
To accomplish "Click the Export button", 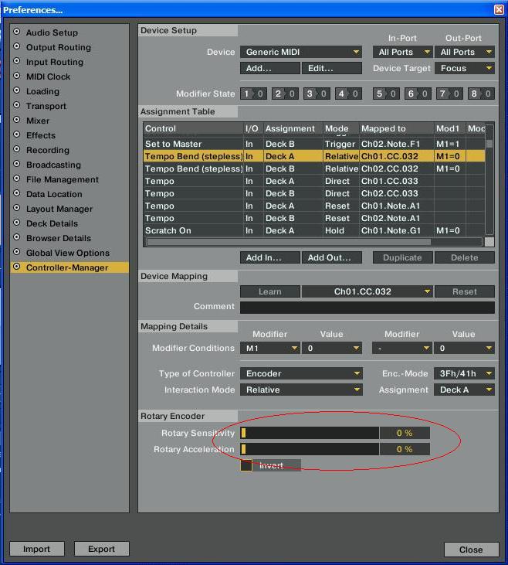I will pyautogui.click(x=102, y=549).
